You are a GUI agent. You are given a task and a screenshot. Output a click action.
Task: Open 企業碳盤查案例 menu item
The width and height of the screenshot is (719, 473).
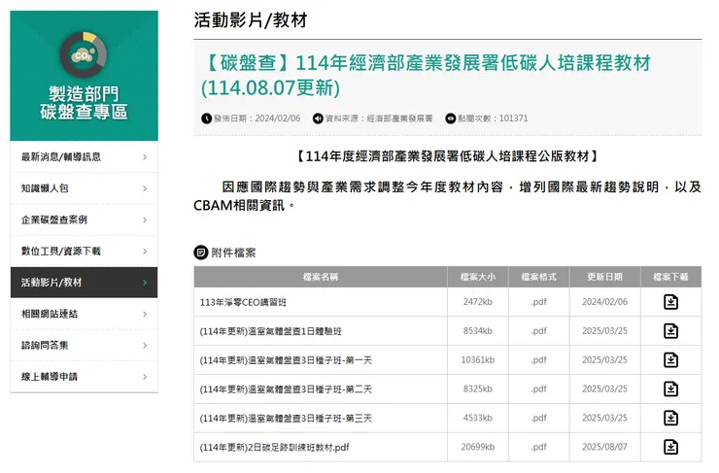[84, 220]
